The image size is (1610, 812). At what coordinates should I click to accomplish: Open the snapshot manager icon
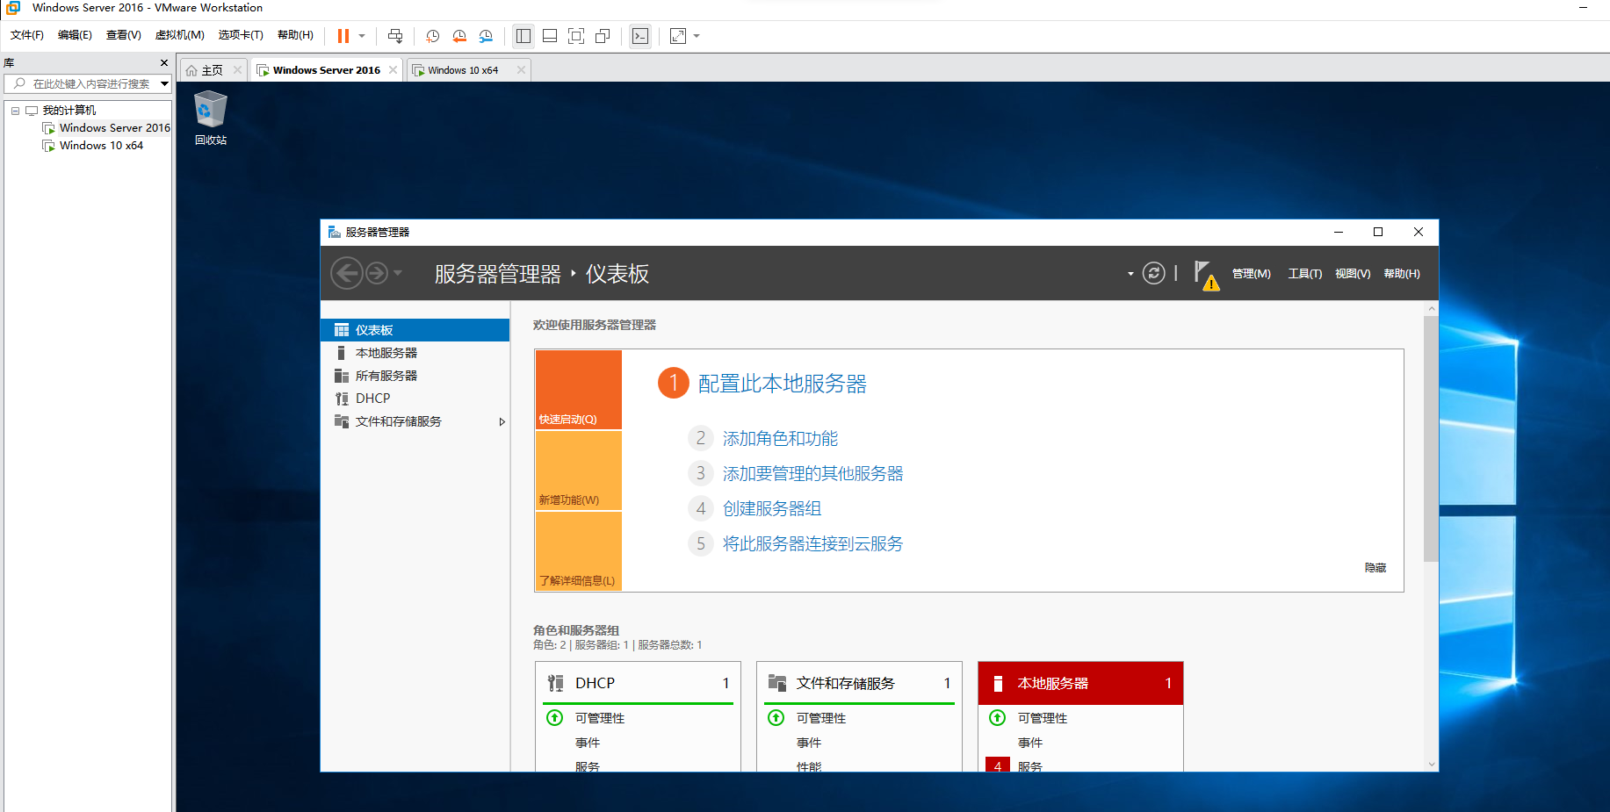click(x=486, y=36)
